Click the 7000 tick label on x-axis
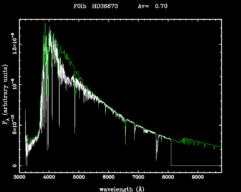Viewport: 241px width, 192px height. click(138, 177)
